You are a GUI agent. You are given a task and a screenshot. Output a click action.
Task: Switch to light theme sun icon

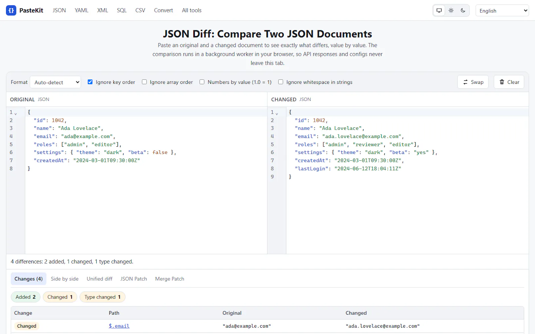click(x=451, y=10)
